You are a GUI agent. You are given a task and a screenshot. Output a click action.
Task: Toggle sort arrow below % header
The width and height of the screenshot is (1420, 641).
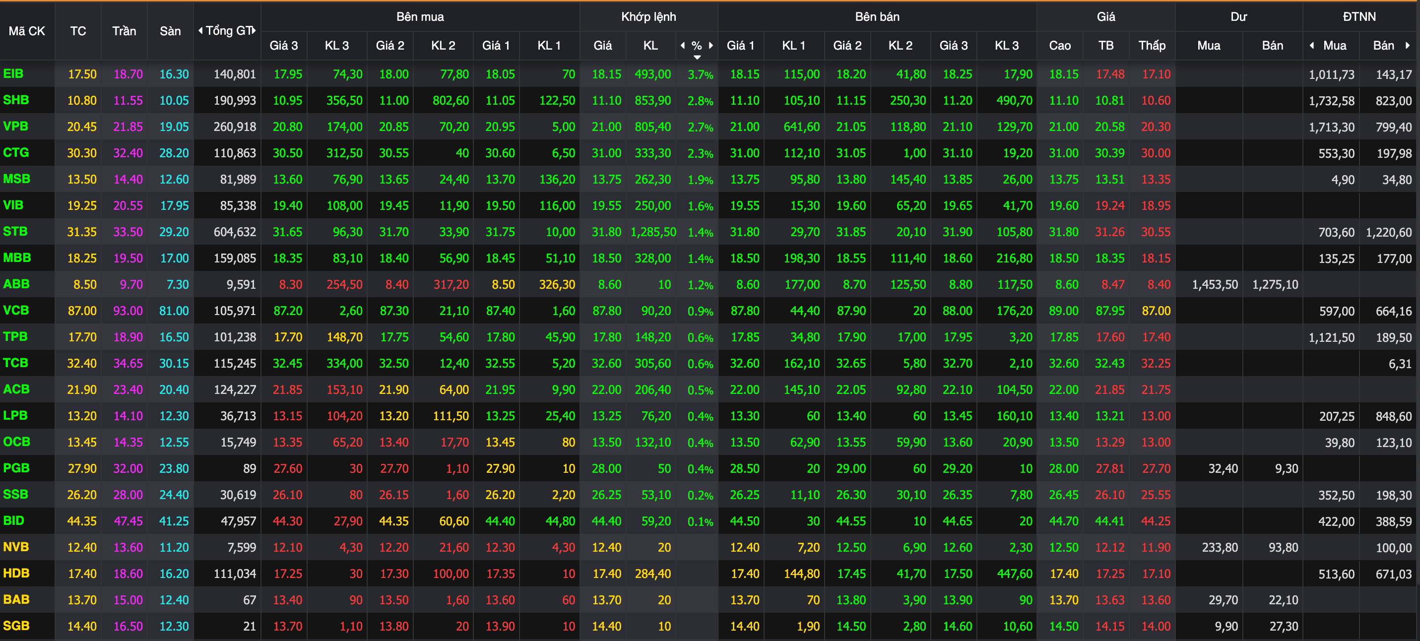697,57
